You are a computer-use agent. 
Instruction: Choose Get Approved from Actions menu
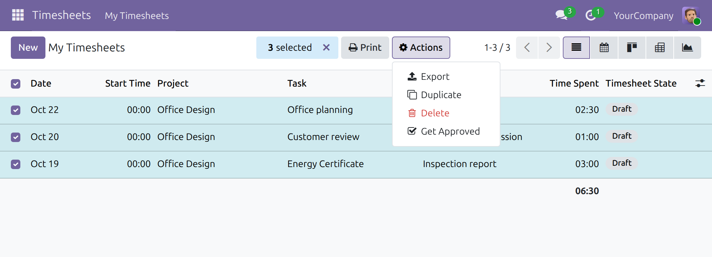(x=446, y=132)
